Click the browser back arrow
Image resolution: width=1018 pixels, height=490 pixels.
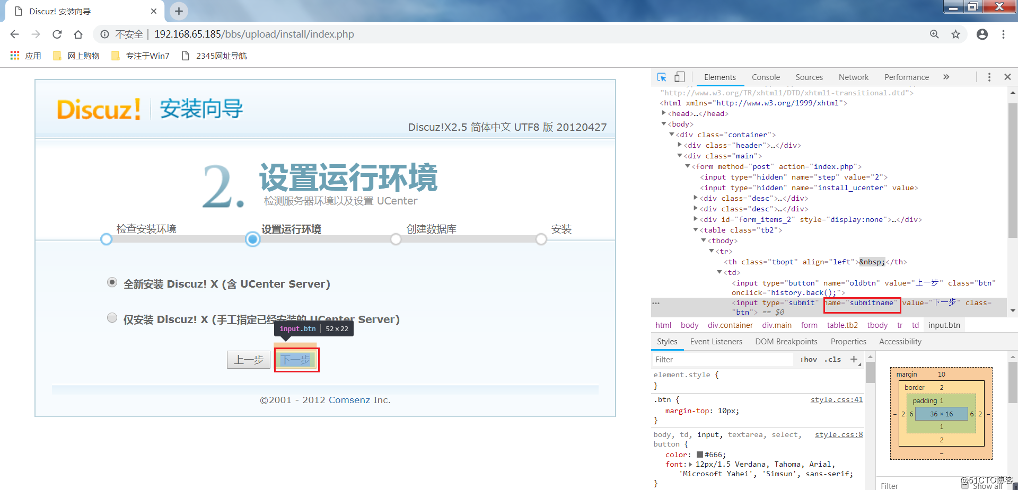pos(14,34)
